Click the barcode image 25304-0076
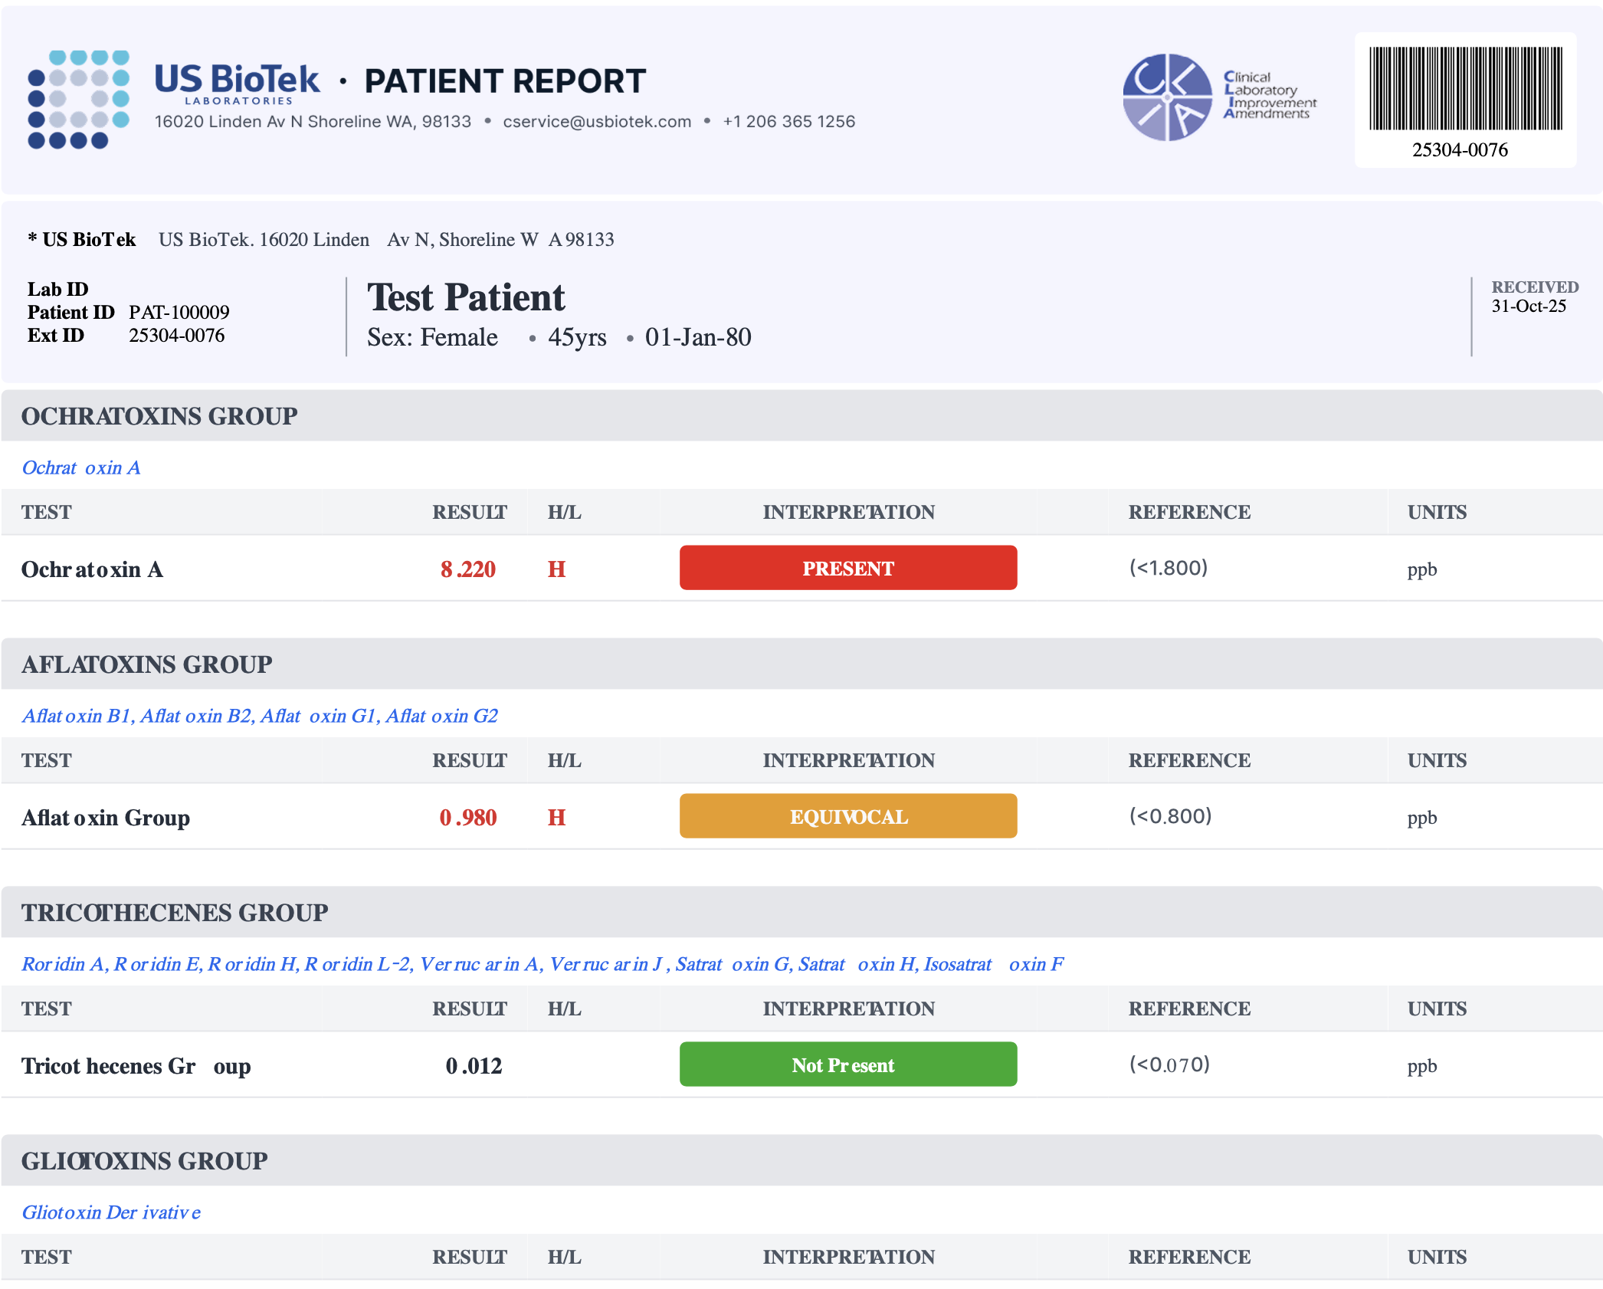The image size is (1603, 1289). click(1465, 89)
